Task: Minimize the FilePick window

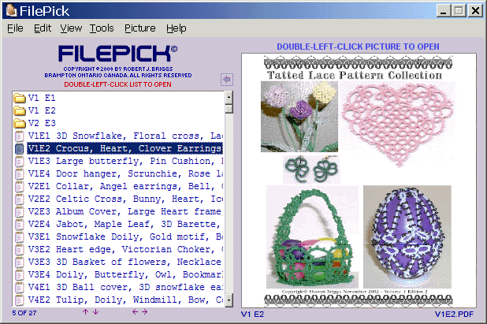Action: click(444, 11)
